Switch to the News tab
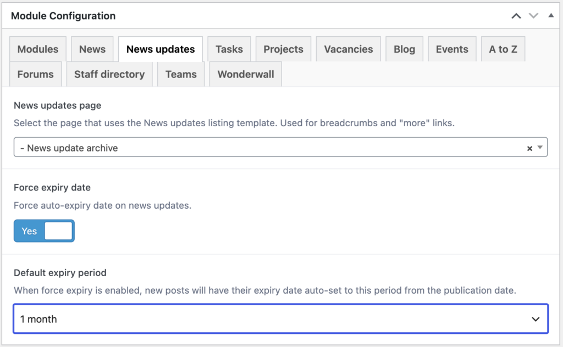This screenshot has width=563, height=347. tap(92, 49)
